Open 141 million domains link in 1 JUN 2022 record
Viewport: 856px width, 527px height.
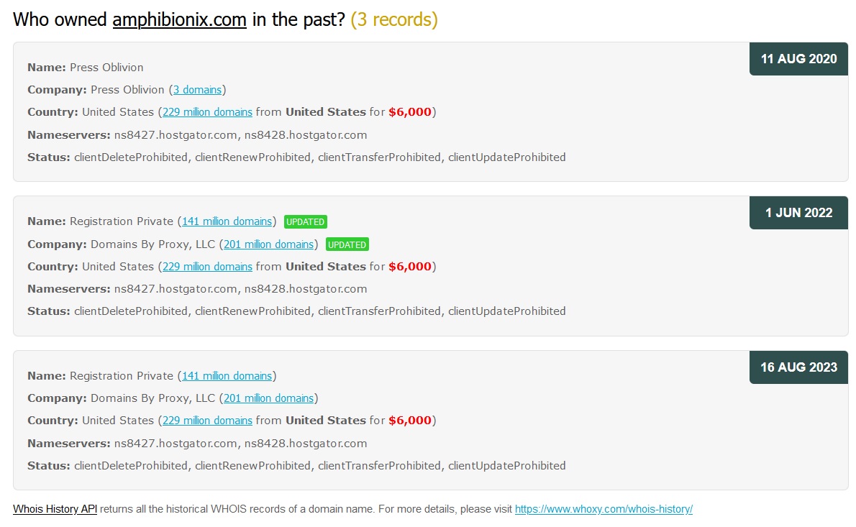tap(227, 221)
